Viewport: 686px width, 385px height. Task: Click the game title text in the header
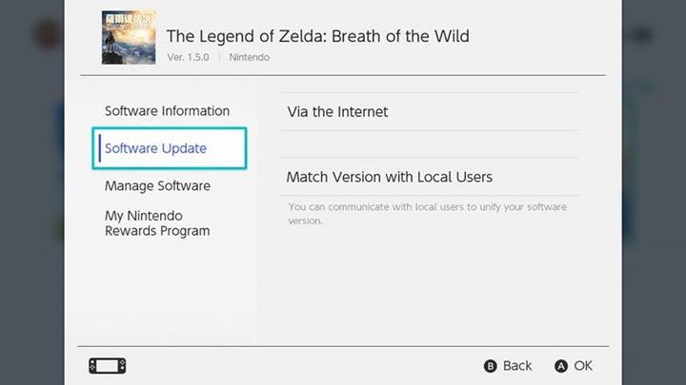pyautogui.click(x=317, y=36)
